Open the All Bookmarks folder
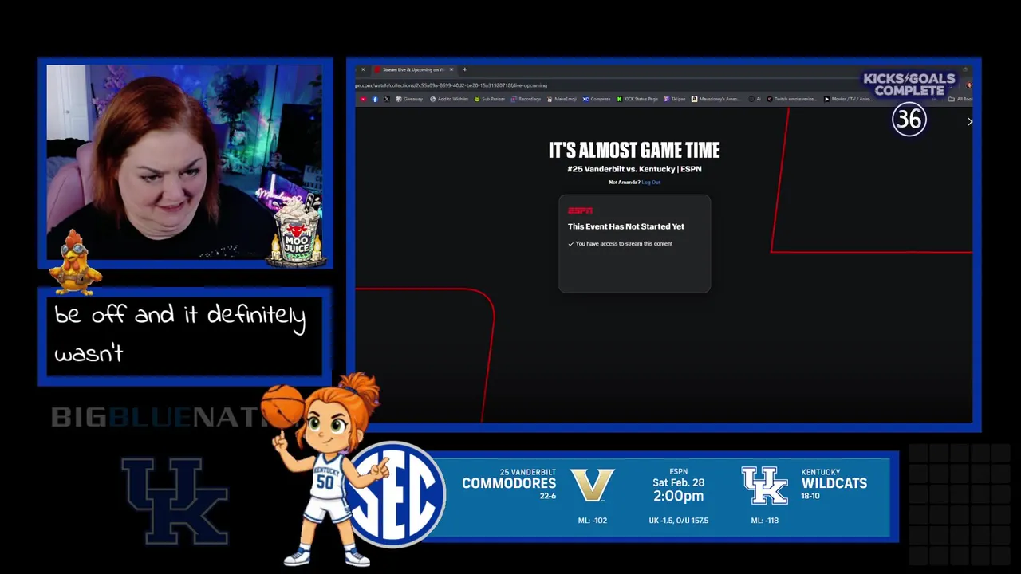The image size is (1021, 574). pyautogui.click(x=960, y=99)
